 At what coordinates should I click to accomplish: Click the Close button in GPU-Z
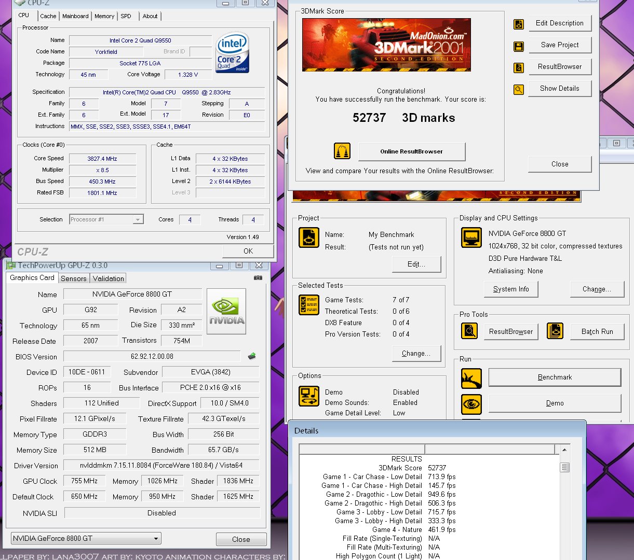[241, 539]
